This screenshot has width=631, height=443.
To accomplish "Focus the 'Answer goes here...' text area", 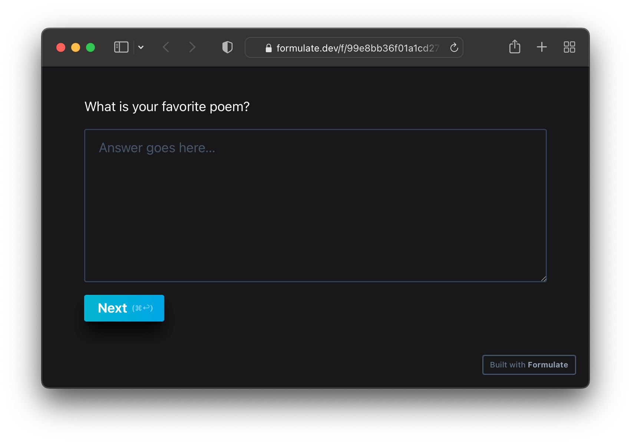I will coord(315,206).
